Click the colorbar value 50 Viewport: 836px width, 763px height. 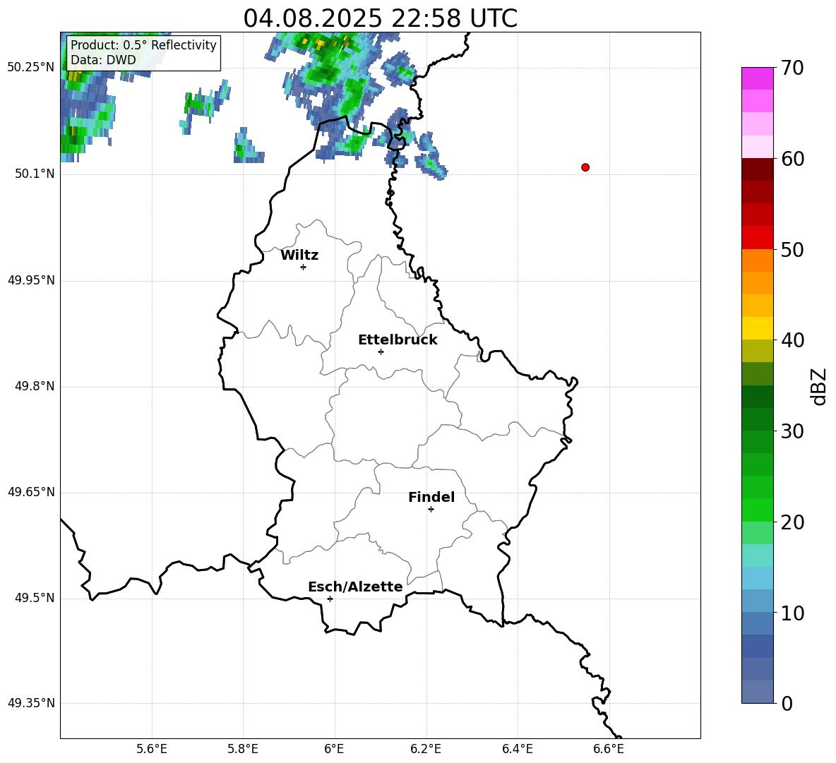(792, 250)
